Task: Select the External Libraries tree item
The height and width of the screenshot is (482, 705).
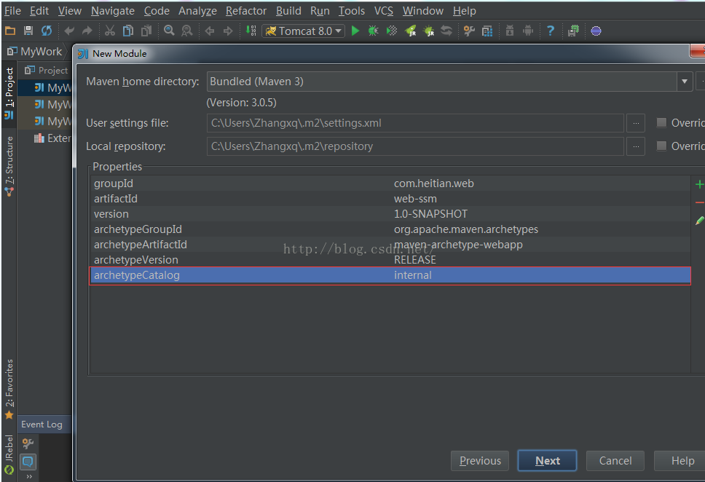Action: click(x=52, y=138)
